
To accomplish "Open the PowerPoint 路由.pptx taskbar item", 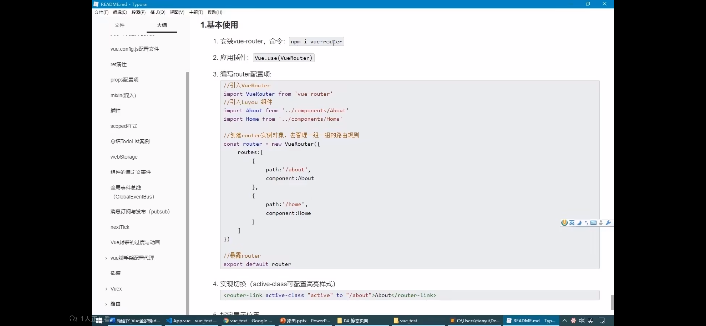I will (305, 320).
